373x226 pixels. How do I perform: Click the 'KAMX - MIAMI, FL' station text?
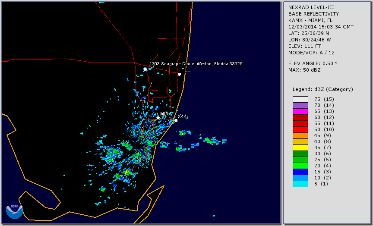(x=310, y=20)
